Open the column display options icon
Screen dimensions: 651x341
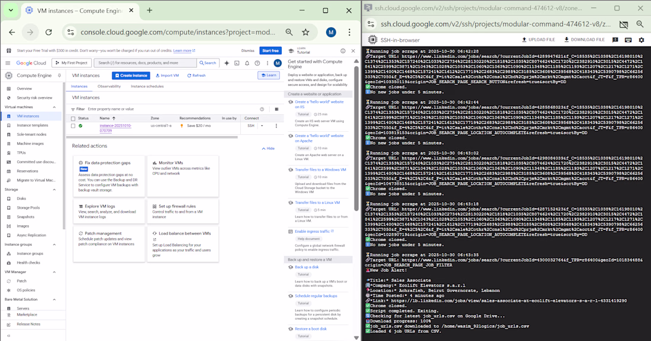tap(276, 109)
